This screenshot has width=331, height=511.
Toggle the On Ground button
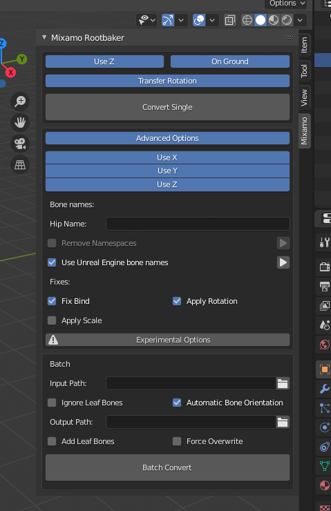pyautogui.click(x=230, y=61)
